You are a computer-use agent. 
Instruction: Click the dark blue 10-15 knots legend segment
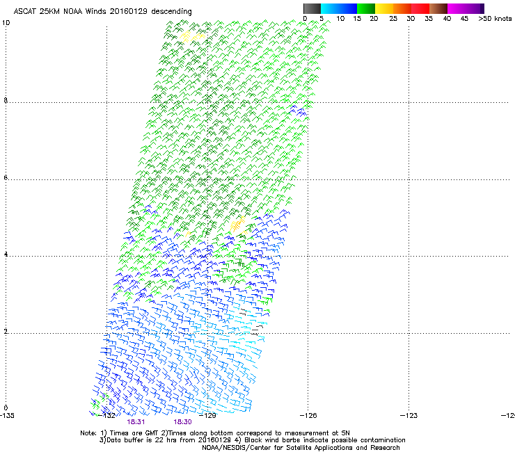(x=348, y=8)
